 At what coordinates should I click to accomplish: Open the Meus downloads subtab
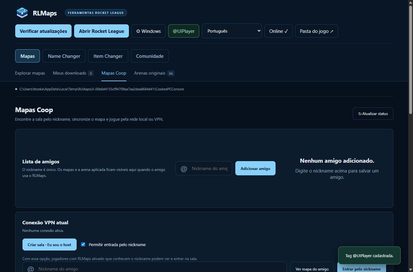tap(73, 73)
